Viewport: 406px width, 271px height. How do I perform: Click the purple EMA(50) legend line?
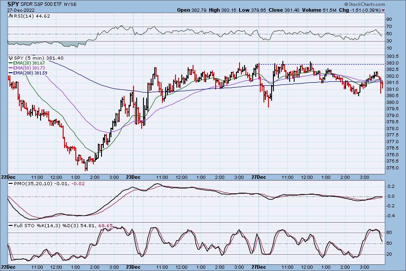pyautogui.click(x=11, y=68)
